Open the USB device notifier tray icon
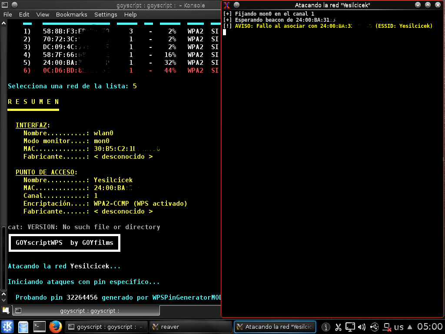The image size is (445, 334). (x=374, y=327)
